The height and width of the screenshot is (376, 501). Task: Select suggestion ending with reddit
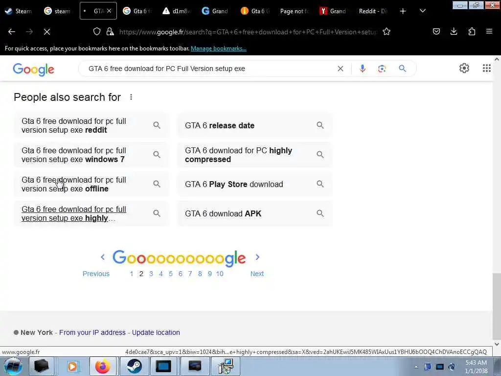91,125
